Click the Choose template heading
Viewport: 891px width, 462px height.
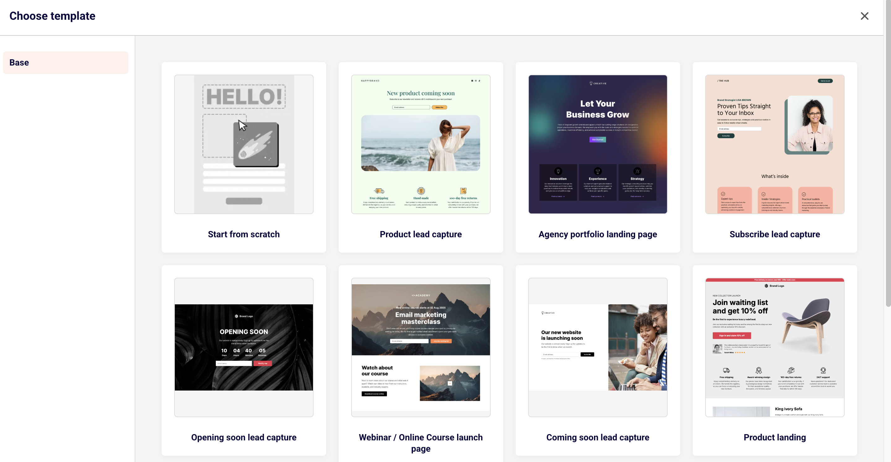(52, 16)
